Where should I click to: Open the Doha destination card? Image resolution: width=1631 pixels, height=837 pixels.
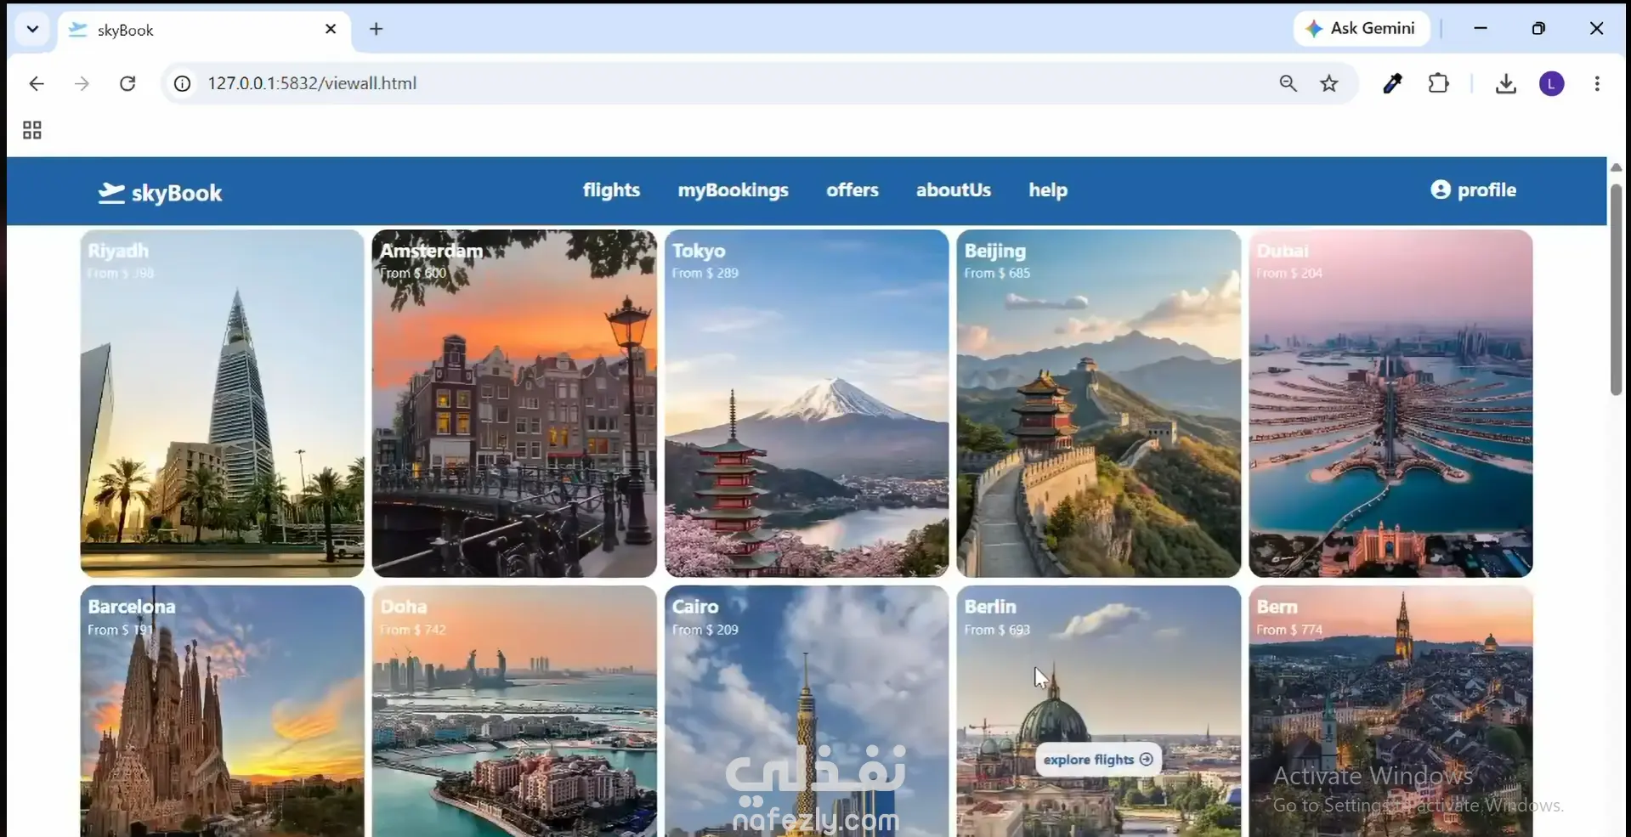[x=514, y=711]
